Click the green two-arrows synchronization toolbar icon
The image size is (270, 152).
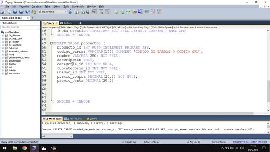pos(128,11)
